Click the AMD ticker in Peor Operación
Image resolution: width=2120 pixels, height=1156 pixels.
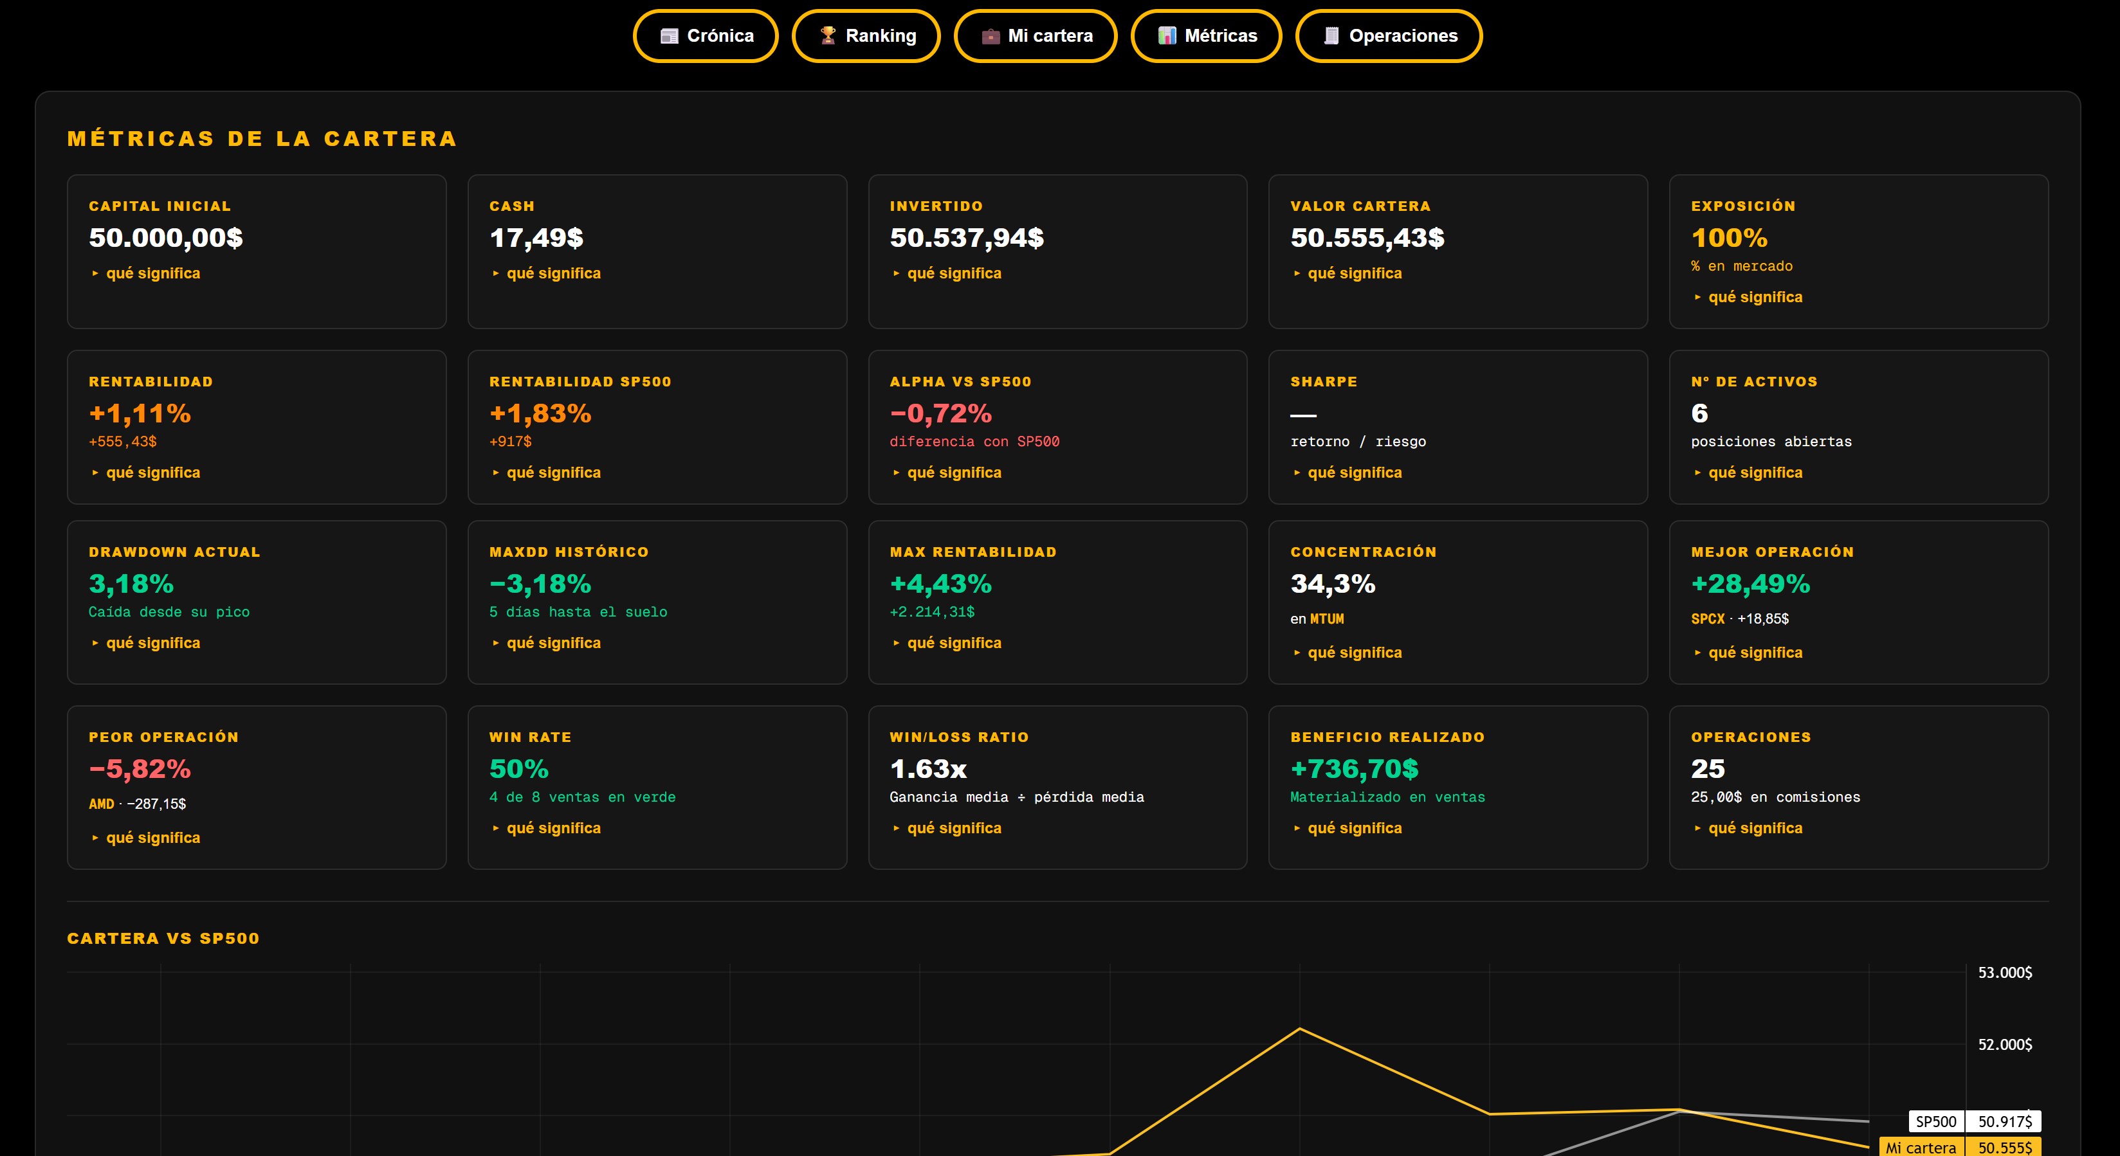tap(101, 804)
